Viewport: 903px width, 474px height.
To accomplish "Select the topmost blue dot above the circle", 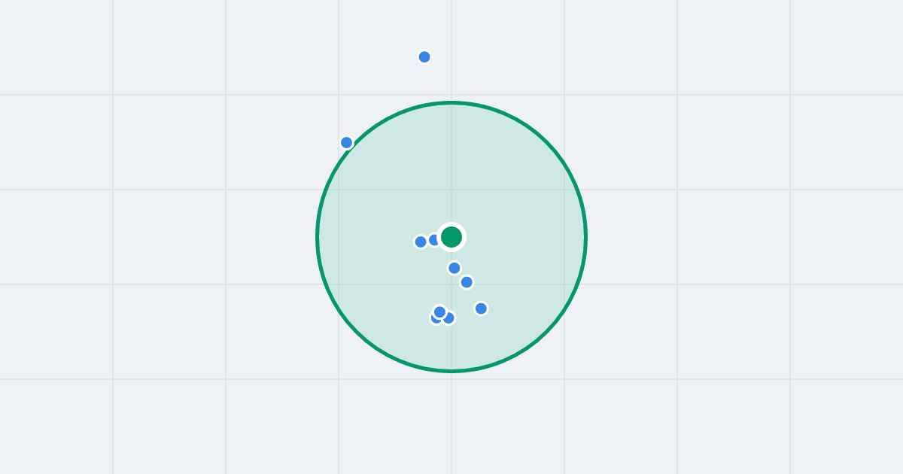I will [x=424, y=57].
